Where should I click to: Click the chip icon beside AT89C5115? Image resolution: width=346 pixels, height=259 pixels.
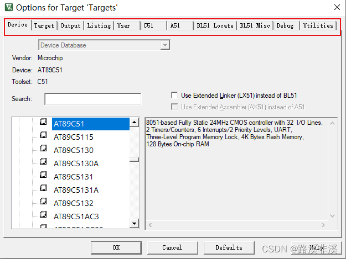coord(43,135)
